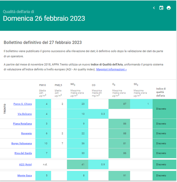The image size is (177, 182).
Task: Click the SO2 column header
Action: tap(136, 84)
